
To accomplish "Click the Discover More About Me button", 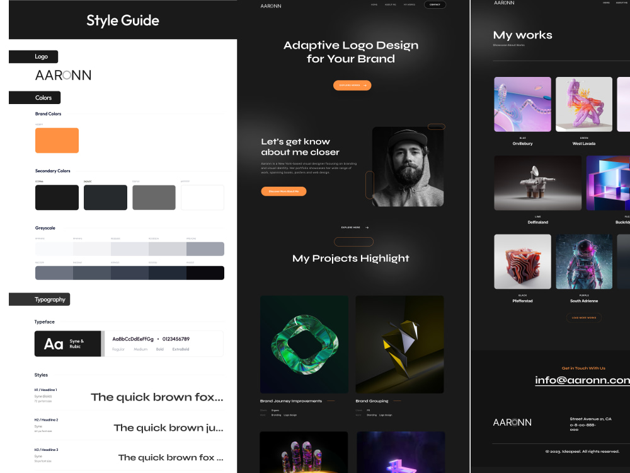I will (283, 192).
